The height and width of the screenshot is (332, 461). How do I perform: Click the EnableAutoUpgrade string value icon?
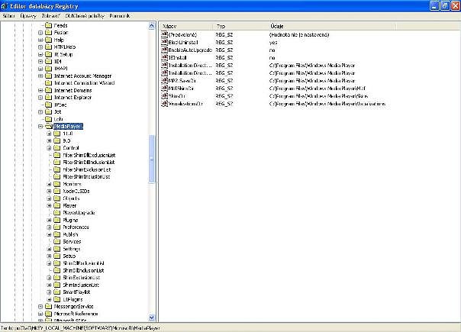coord(164,50)
